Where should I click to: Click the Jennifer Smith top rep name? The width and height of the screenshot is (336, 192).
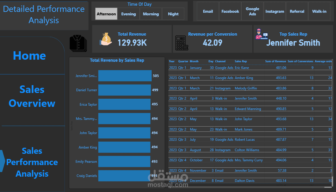click(x=293, y=43)
